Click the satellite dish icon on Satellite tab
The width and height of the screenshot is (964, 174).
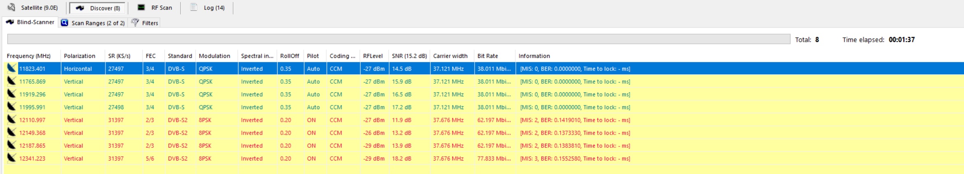pyautogui.click(x=12, y=7)
